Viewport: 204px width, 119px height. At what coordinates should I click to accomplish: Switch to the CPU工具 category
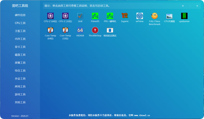[x=20, y=23]
